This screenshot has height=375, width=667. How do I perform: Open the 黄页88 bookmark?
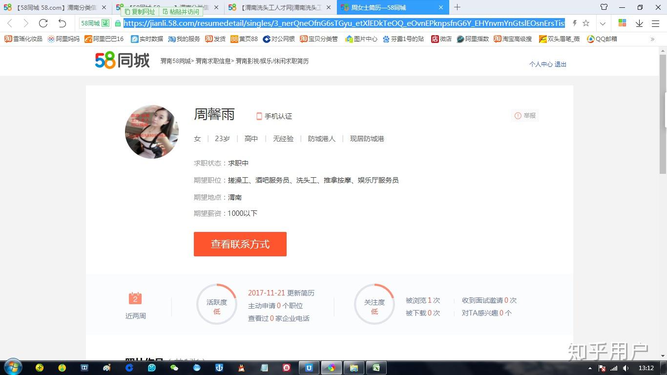[244, 39]
